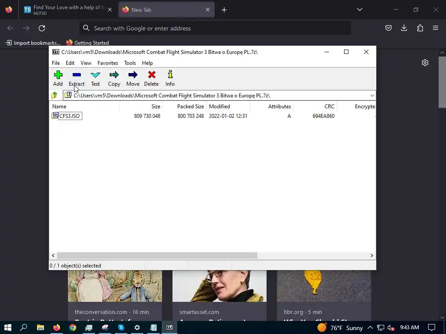Open the File menu
The width and height of the screenshot is (446, 334).
click(x=56, y=63)
